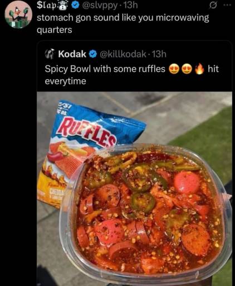Click the circle-slash icon beside the more menu

click(x=212, y=6)
